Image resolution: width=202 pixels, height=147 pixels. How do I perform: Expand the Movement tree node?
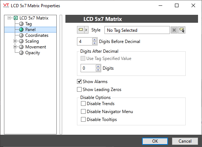[15, 47]
